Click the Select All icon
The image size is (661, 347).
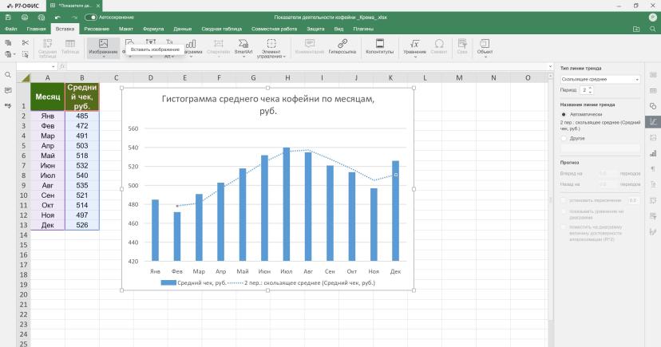coord(26,54)
